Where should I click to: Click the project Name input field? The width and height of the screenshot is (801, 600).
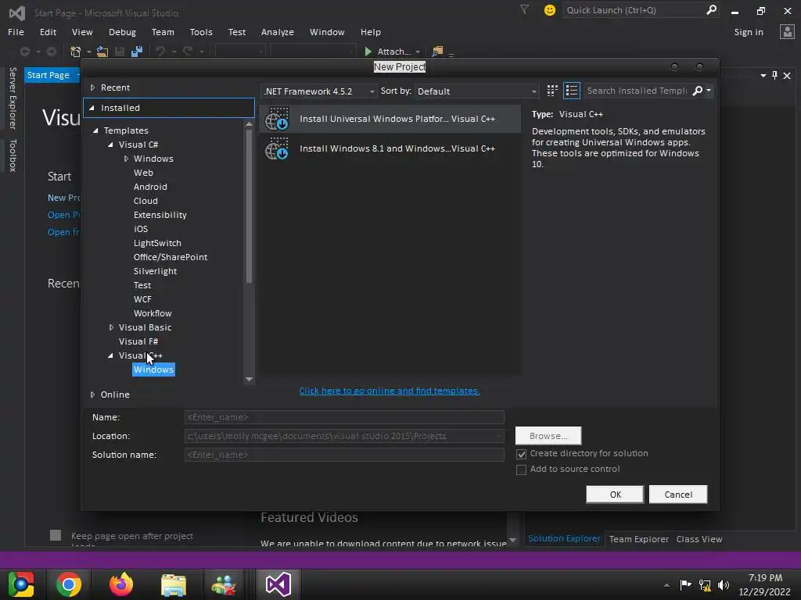pyautogui.click(x=344, y=417)
